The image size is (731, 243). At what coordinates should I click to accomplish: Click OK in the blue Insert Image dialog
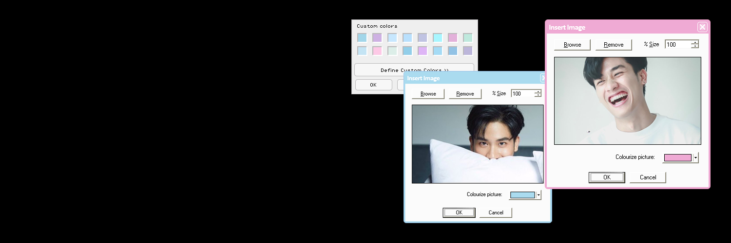pos(459,212)
